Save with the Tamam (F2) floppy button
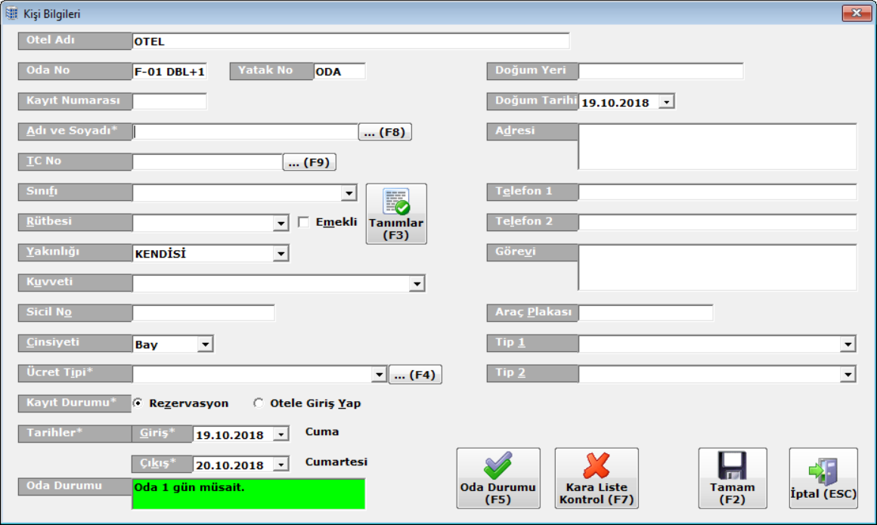The width and height of the screenshot is (877, 525). [x=733, y=478]
